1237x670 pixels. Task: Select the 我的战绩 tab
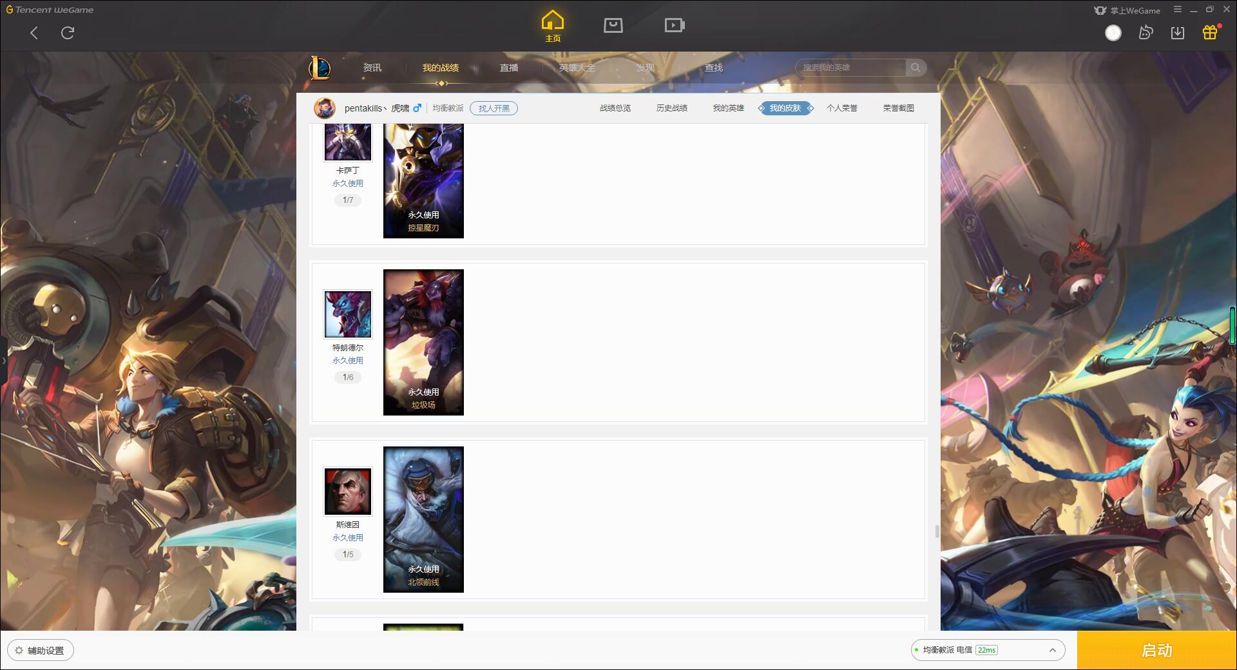pyautogui.click(x=441, y=68)
